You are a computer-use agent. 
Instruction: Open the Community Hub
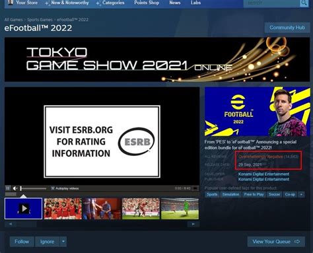[x=287, y=28]
